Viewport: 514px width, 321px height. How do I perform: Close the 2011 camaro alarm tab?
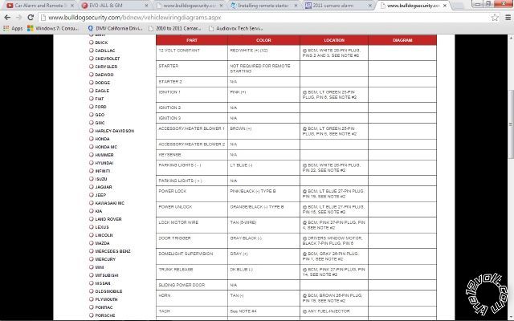click(x=370, y=6)
